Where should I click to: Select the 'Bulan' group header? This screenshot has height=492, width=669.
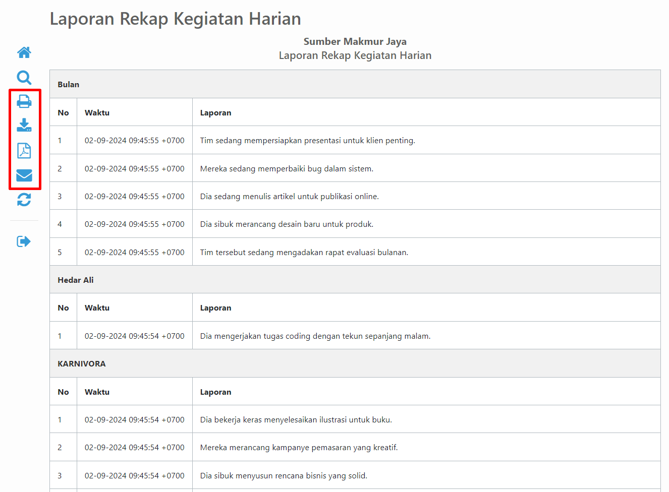tap(355, 84)
